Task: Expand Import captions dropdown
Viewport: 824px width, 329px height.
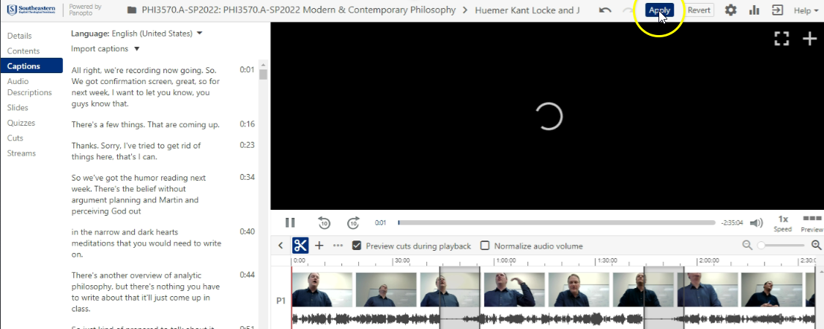Action: pyautogui.click(x=105, y=49)
